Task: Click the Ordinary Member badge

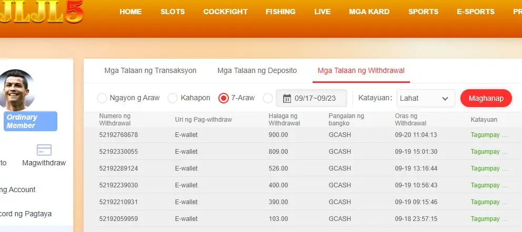Action: [31, 121]
